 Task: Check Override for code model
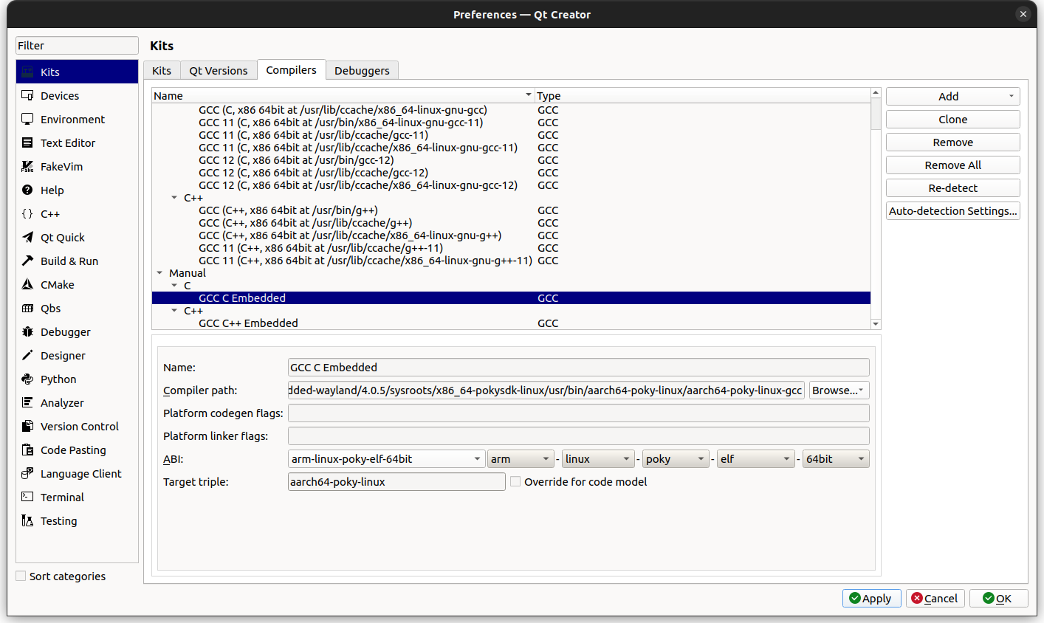515,481
